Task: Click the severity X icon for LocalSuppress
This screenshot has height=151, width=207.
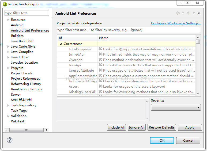Action: [x=100, y=49]
